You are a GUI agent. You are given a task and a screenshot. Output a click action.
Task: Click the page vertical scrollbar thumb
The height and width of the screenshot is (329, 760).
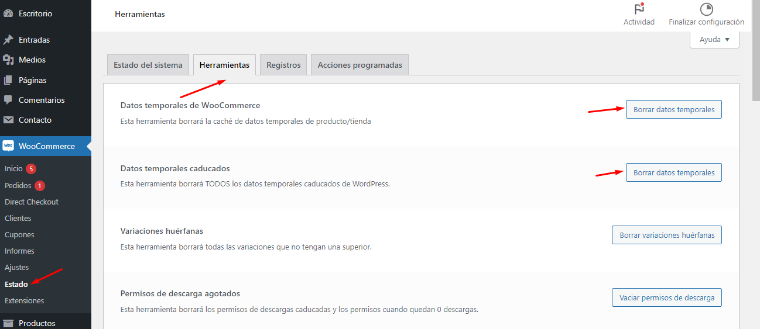[x=755, y=51]
